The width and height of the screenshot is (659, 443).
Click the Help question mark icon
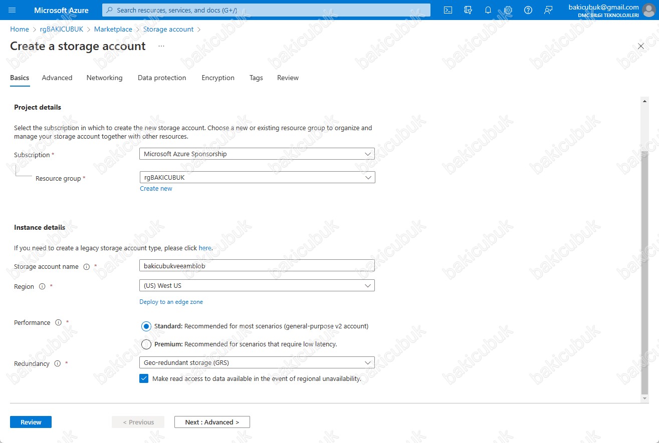tap(528, 10)
